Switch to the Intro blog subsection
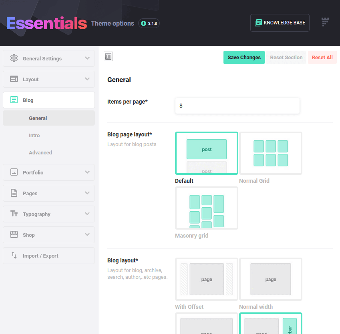The image size is (340, 334). coord(34,135)
